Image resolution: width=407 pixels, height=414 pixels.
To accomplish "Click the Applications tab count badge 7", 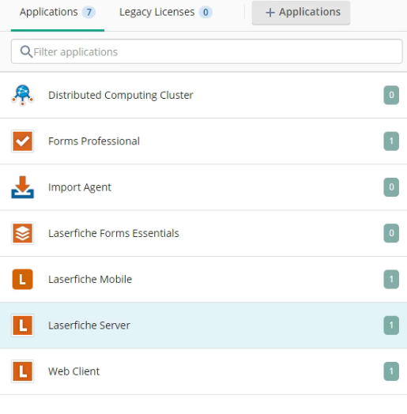I will (89, 12).
